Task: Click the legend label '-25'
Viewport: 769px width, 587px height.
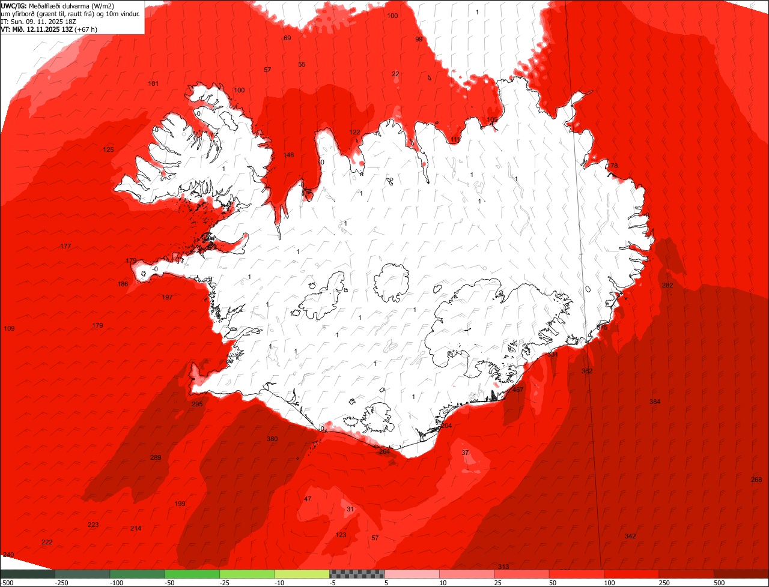Action: pyautogui.click(x=225, y=583)
